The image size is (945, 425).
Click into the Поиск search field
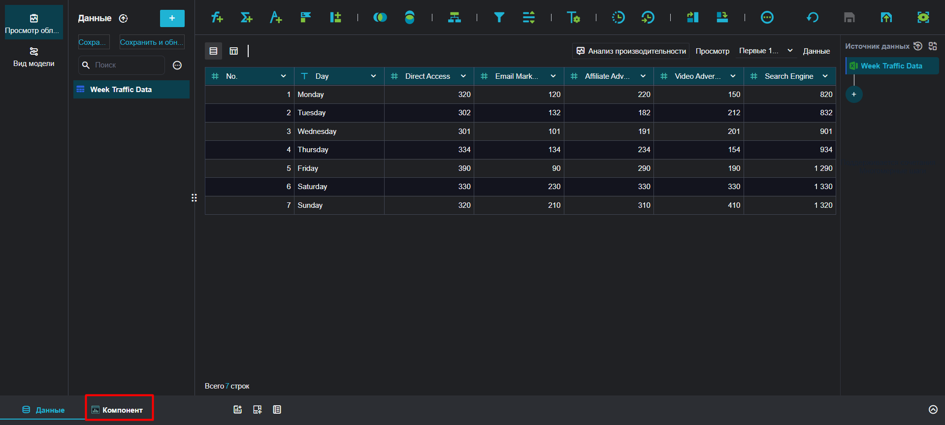coord(122,65)
